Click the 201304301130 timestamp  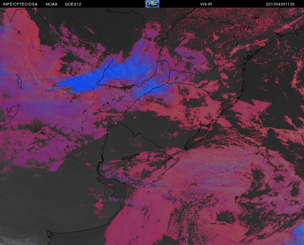coord(280,4)
